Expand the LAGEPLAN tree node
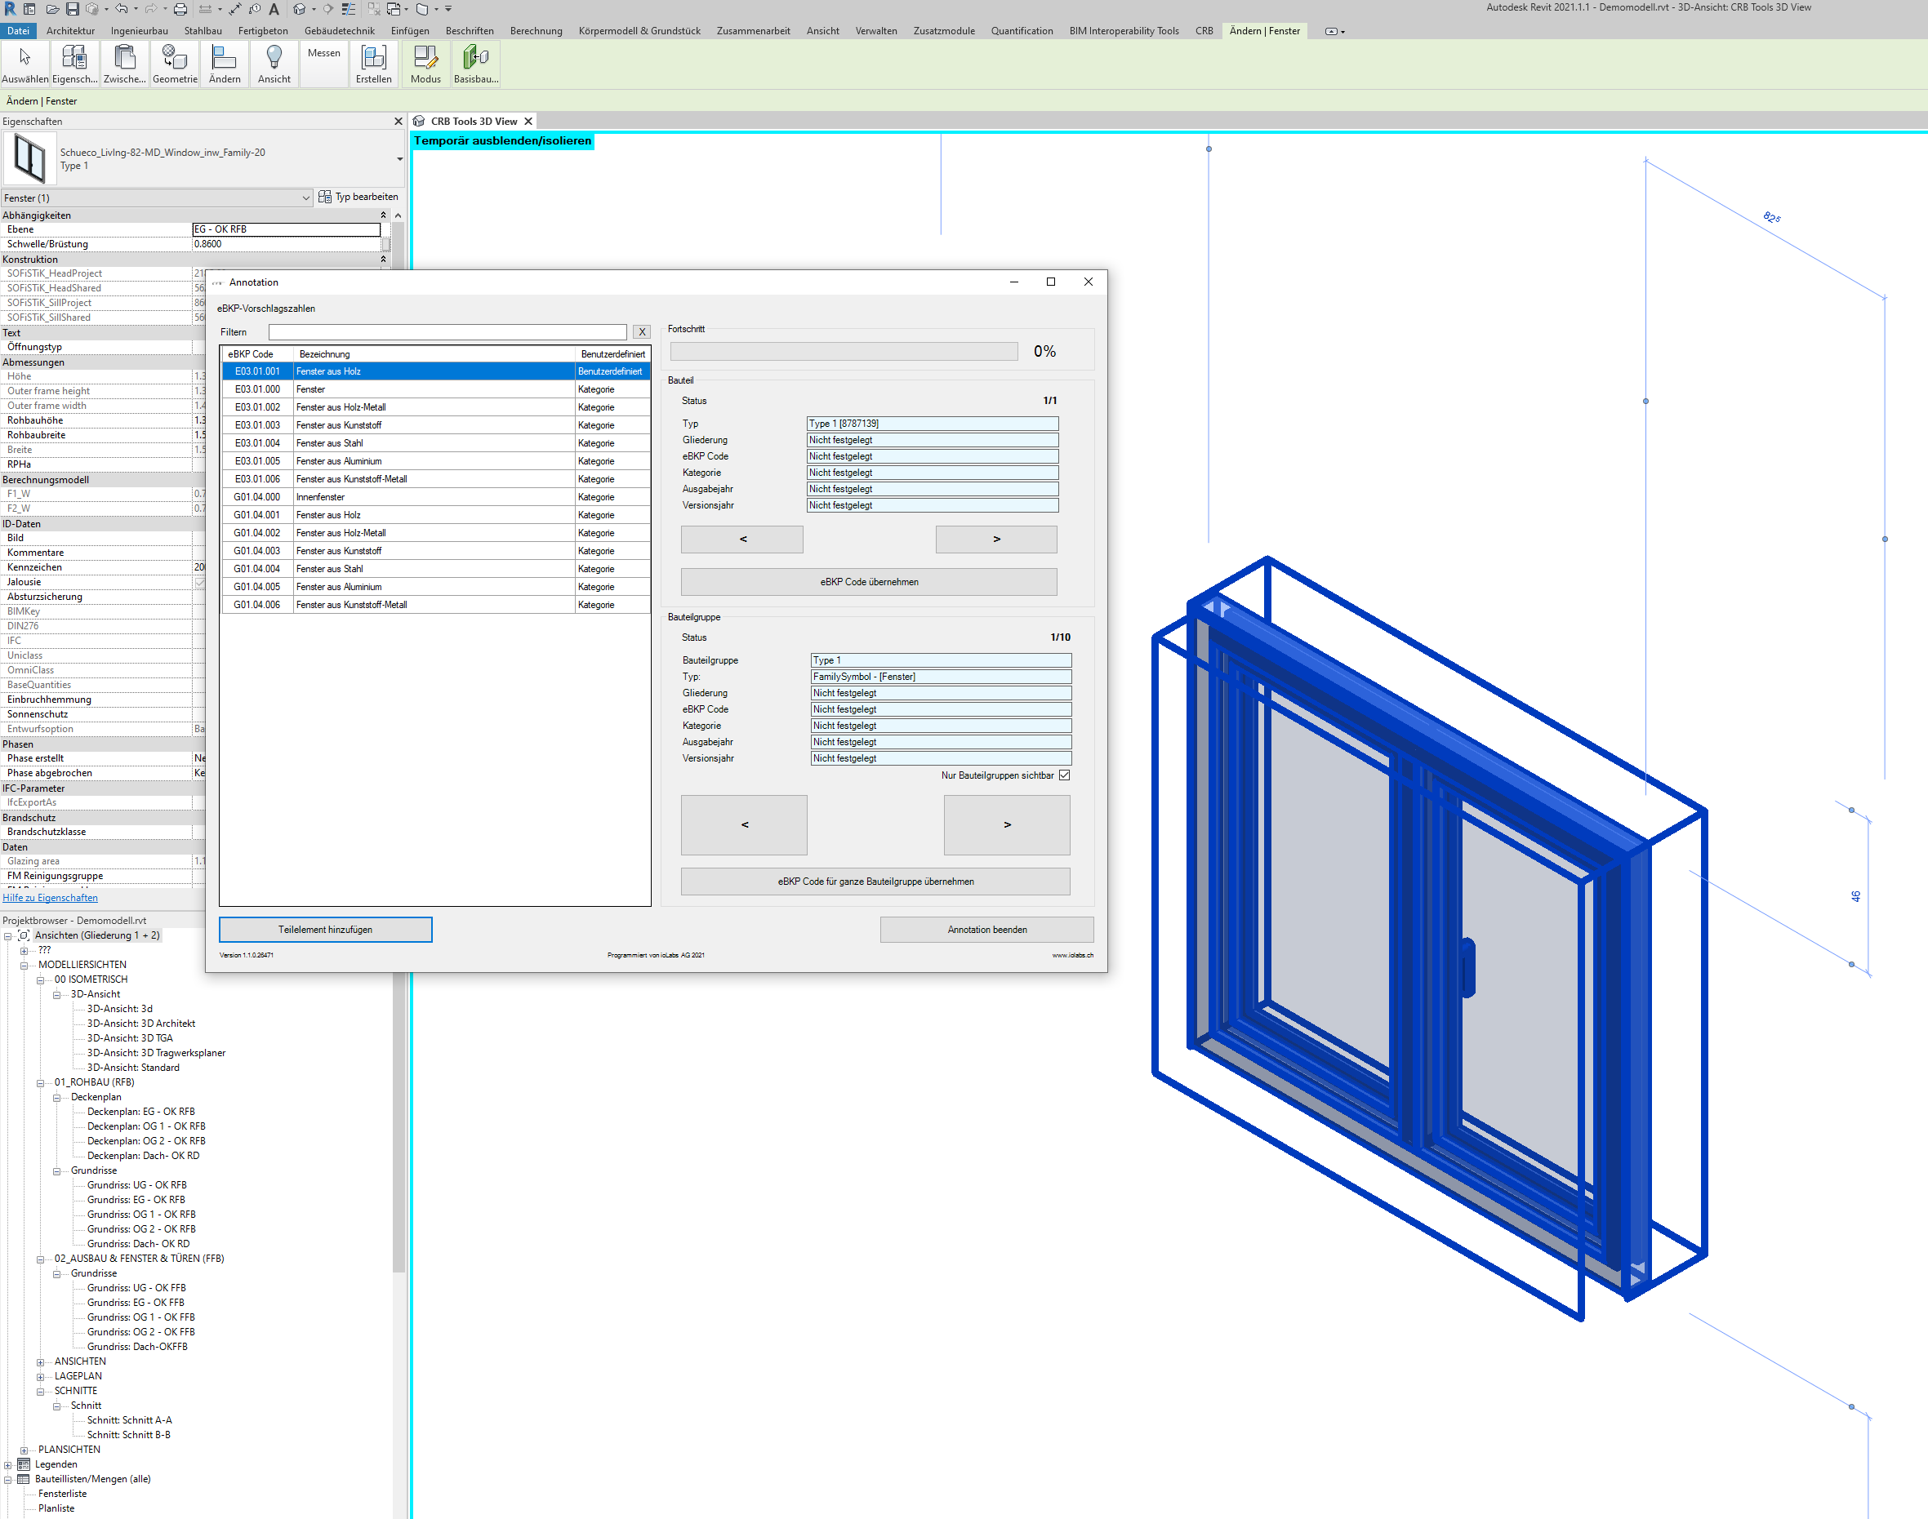 coord(40,1377)
